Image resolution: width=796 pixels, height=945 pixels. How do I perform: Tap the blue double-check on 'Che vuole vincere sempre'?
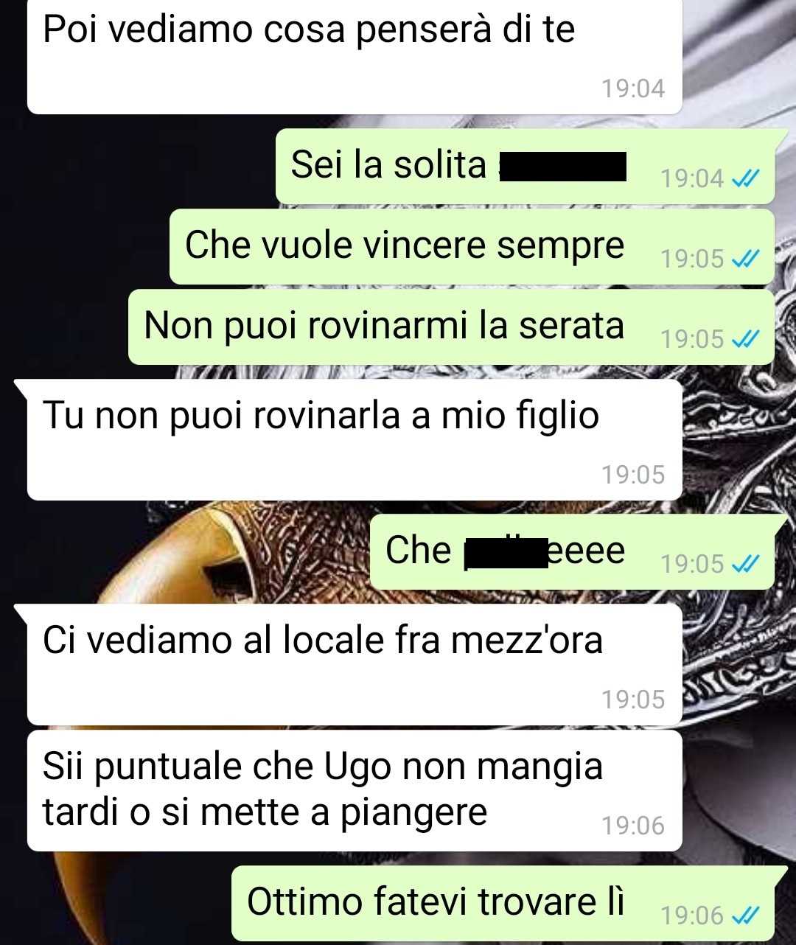tap(745, 259)
